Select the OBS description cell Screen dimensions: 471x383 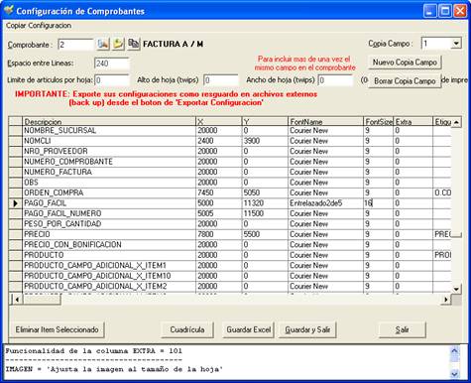tap(109, 183)
